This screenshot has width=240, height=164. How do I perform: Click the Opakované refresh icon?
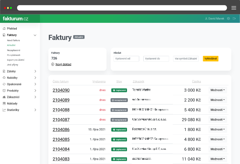point(4,84)
